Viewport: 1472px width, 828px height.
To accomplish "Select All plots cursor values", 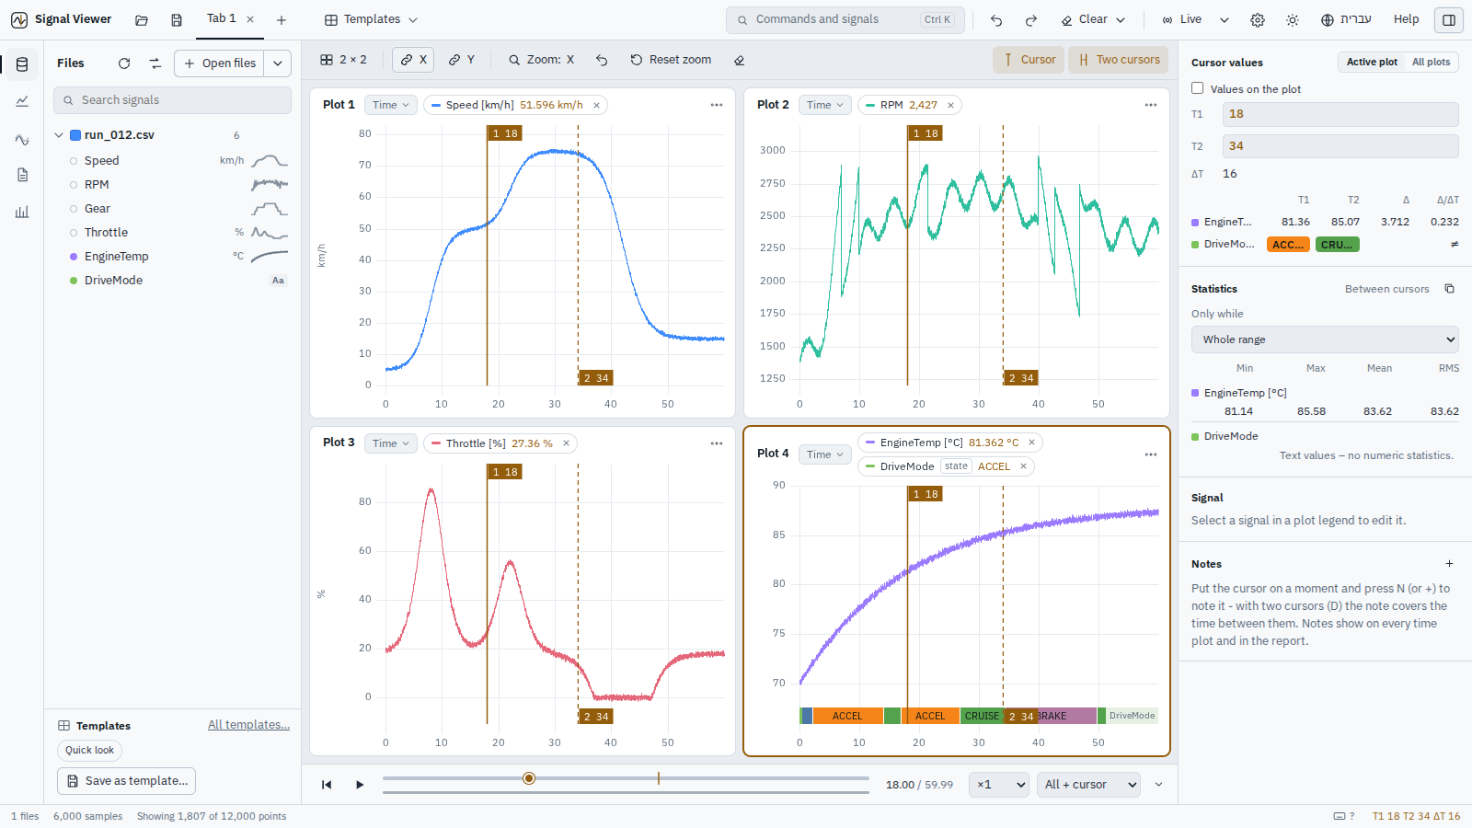I will coord(1431,62).
